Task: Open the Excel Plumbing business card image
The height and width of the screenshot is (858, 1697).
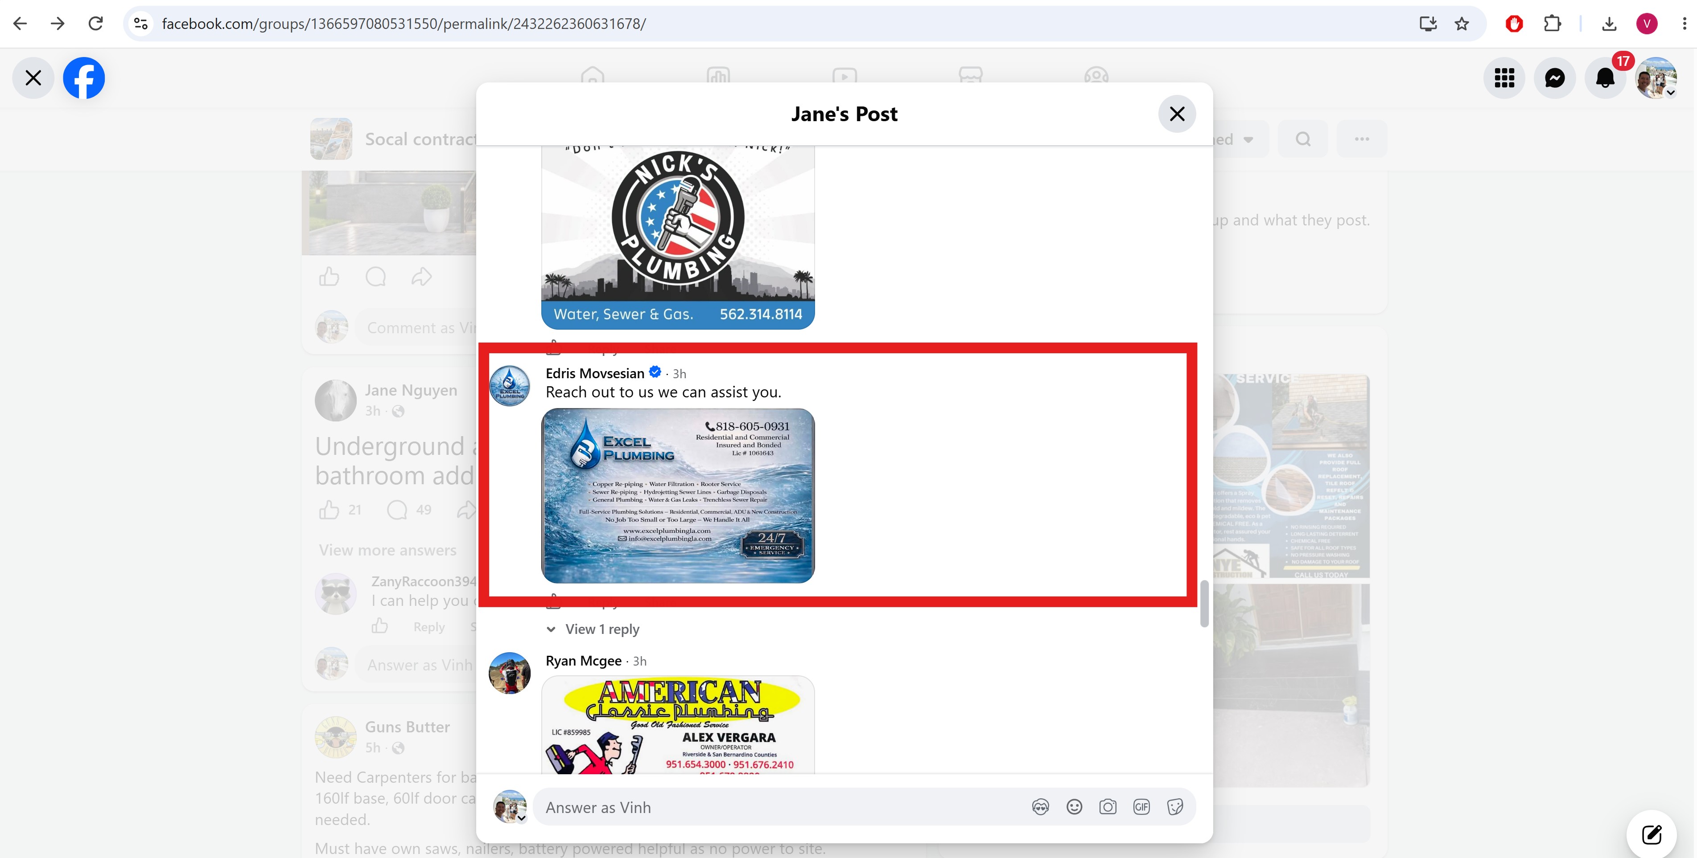Action: (x=678, y=495)
